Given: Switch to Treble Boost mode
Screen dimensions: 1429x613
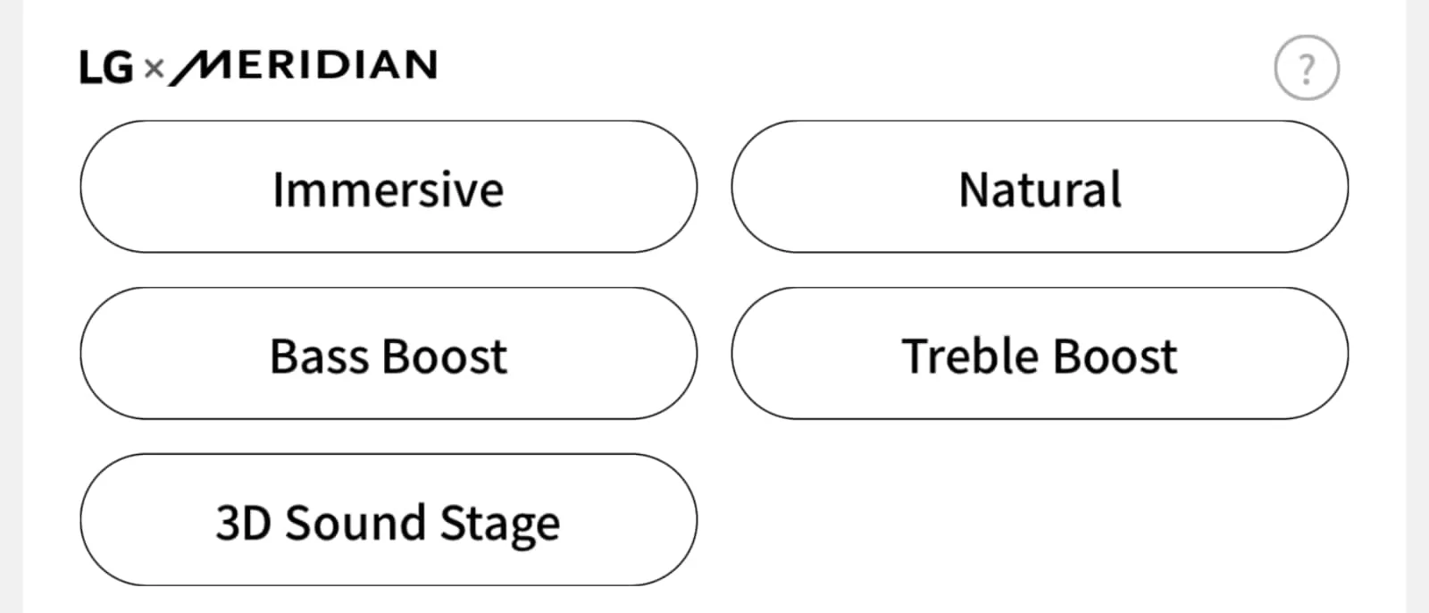Looking at the screenshot, I should click(x=1040, y=354).
